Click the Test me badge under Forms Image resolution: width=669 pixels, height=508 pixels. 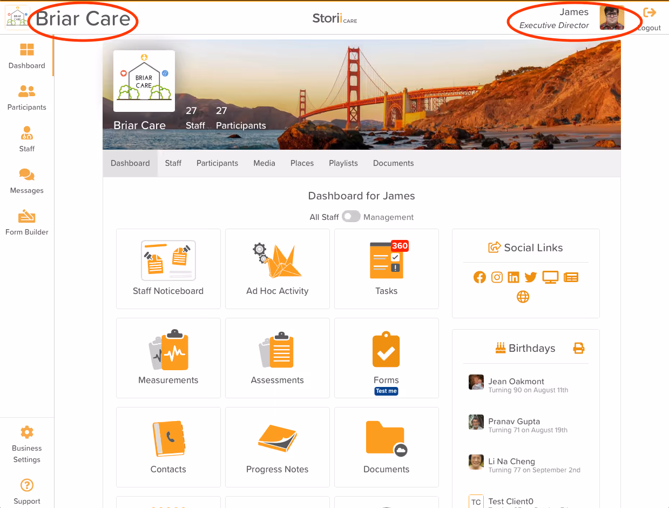[x=387, y=391]
